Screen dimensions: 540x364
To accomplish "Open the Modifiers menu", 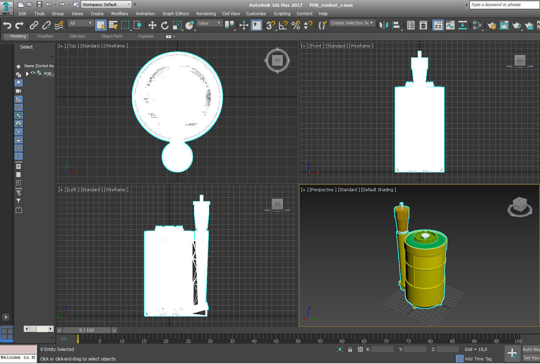I will click(x=119, y=13).
